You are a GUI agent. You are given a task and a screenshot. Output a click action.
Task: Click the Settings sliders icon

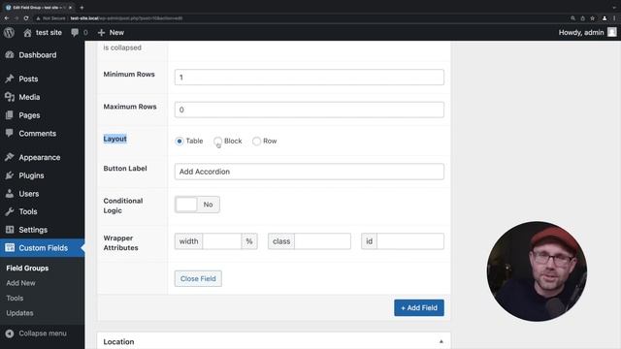click(10, 230)
